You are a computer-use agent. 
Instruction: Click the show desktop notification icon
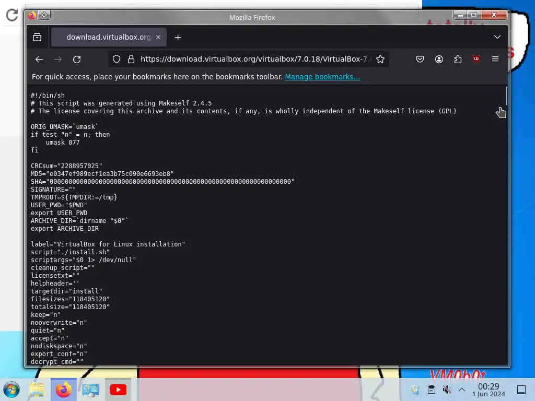click(x=521, y=390)
